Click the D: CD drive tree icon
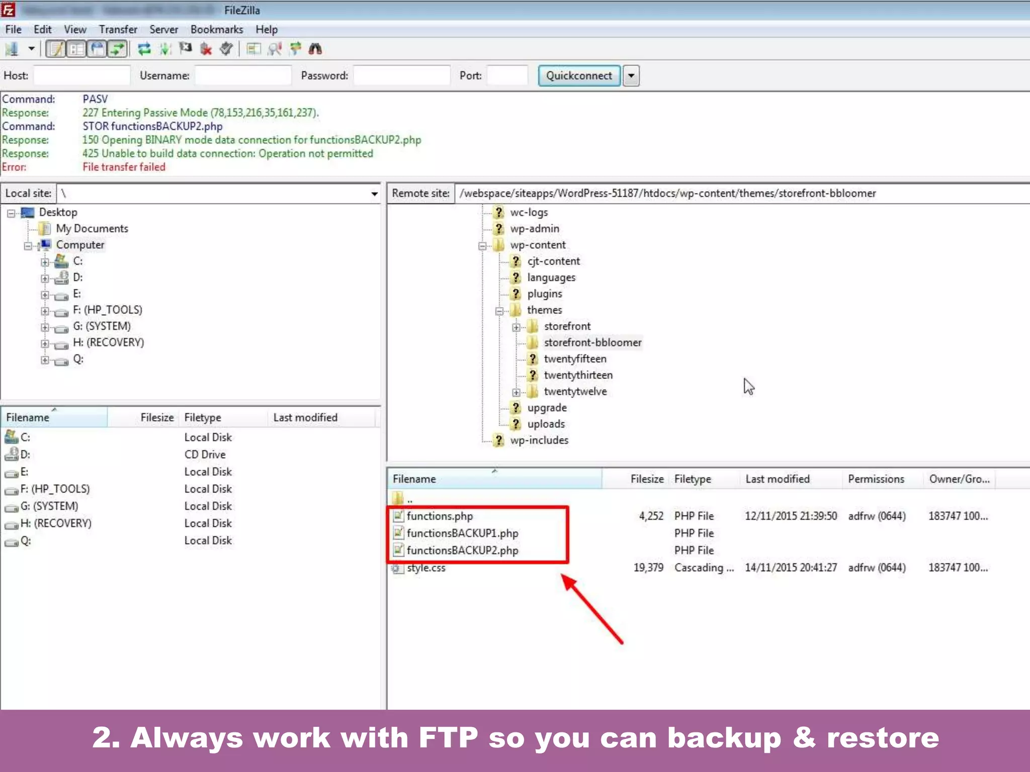This screenshot has width=1030, height=772. pos(62,277)
